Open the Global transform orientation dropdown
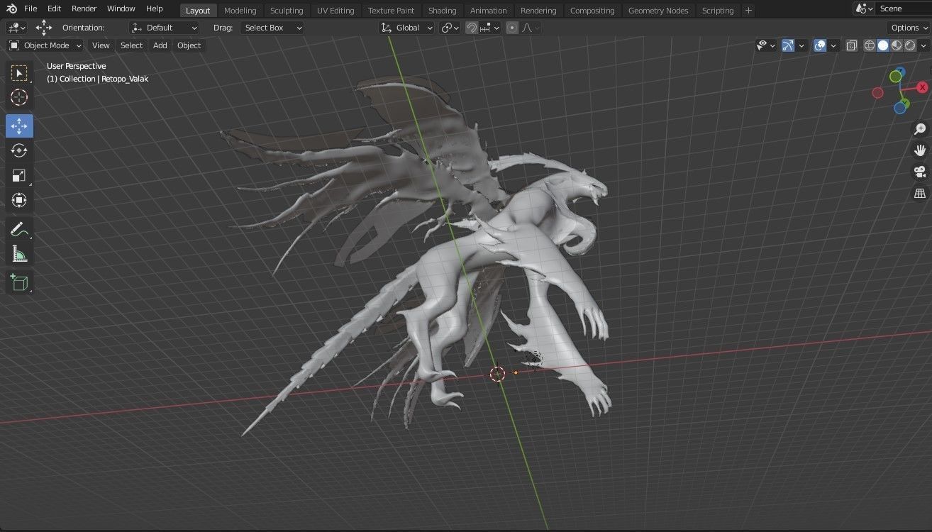This screenshot has width=932, height=532. [406, 28]
